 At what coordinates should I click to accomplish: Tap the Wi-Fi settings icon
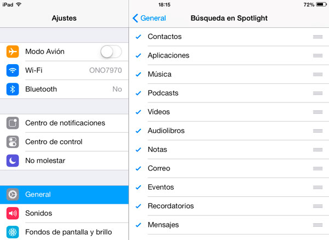[x=13, y=70]
